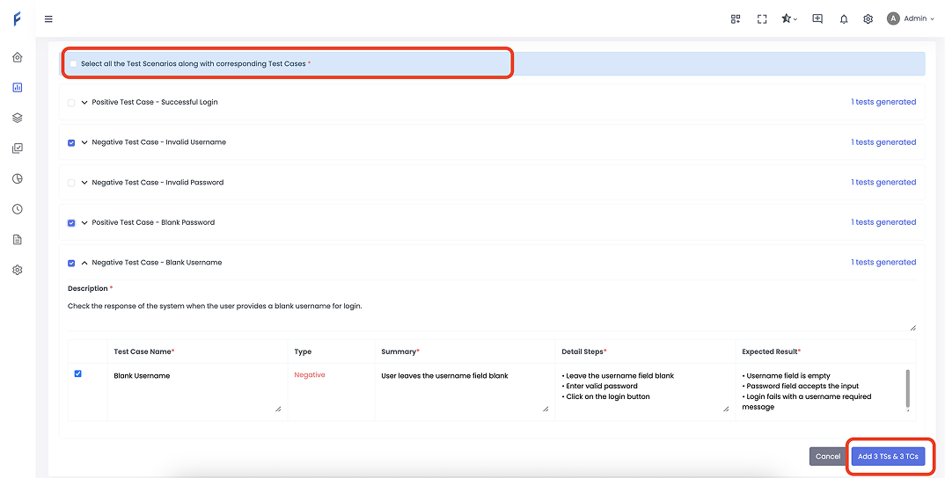Expand the Blank Password scenario chevron
945x478 pixels.
[x=84, y=223]
